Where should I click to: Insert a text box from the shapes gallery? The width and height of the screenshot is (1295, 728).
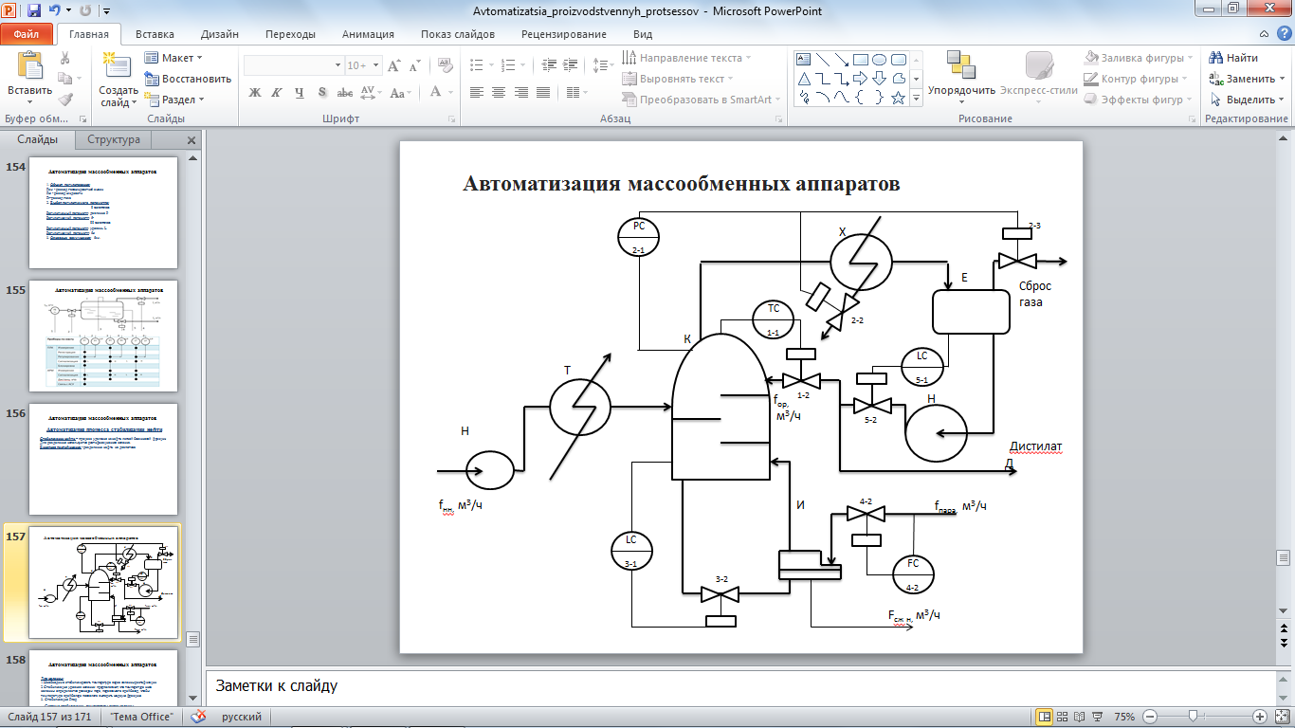(804, 58)
